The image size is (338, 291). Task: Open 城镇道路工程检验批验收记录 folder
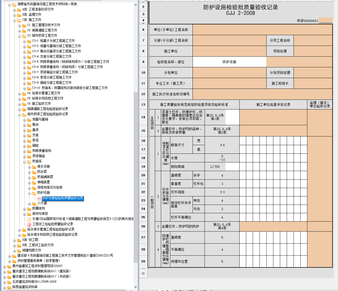tap(48, 109)
